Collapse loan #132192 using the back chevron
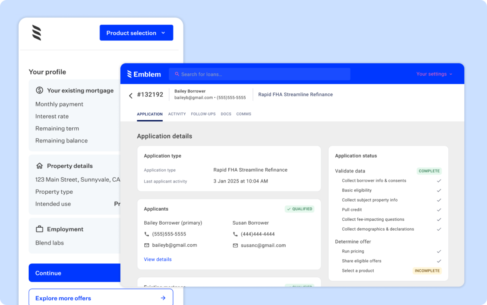The height and width of the screenshot is (305, 487). coord(130,96)
